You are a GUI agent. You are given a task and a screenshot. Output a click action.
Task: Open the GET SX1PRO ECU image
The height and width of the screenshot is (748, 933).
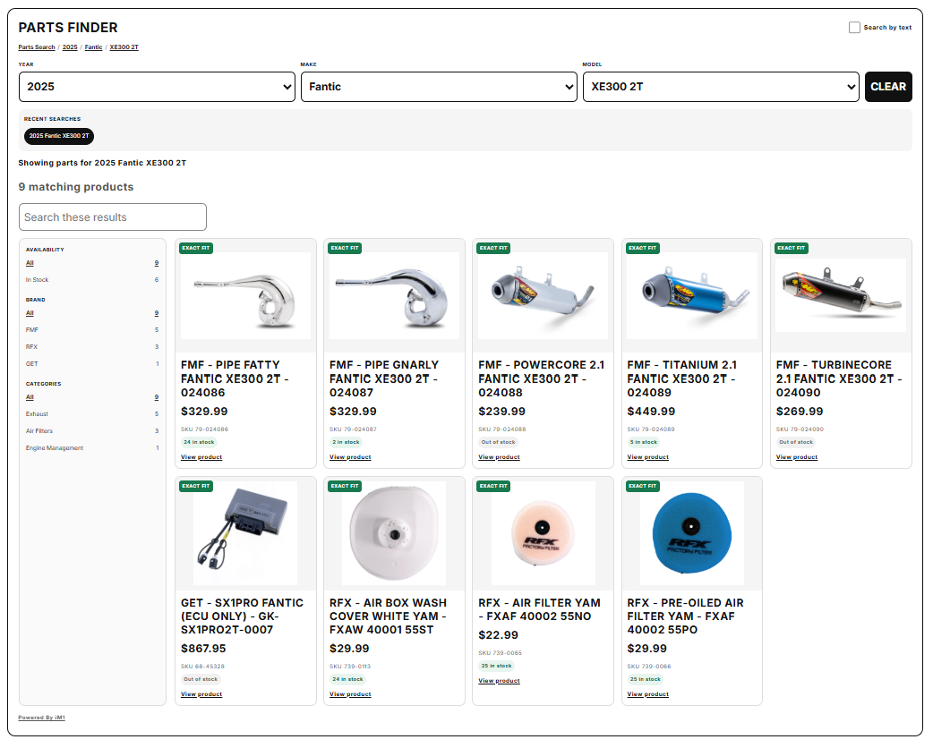245,533
